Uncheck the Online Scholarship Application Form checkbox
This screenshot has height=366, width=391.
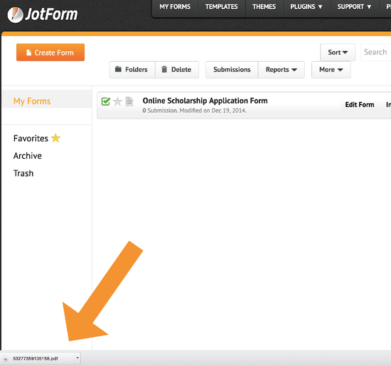(x=106, y=101)
